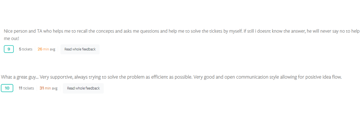Image resolution: width=364 pixels, height=136 pixels.
Task: Click "solve the tickets by myself" phrase
Action: [x=213, y=31]
